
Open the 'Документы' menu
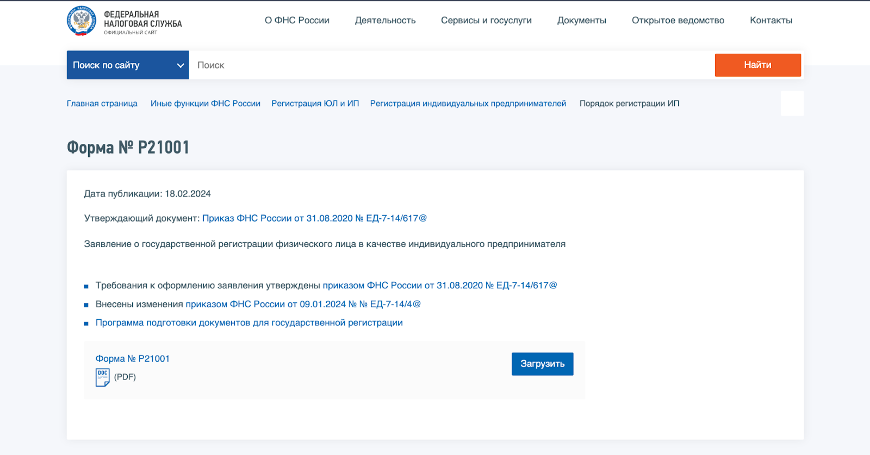(x=581, y=21)
